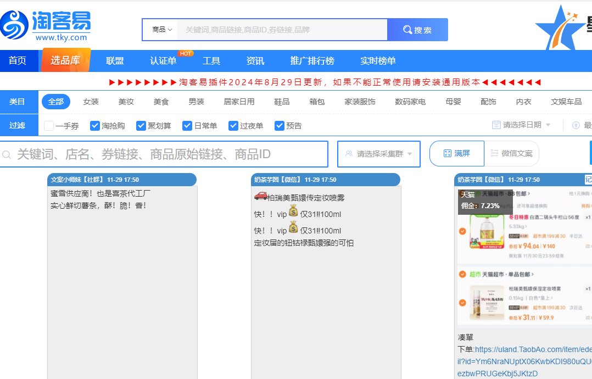Viewport: 592px width, 379px height.
Task: Open the 请选择日期 date picker
Action: [521, 125]
